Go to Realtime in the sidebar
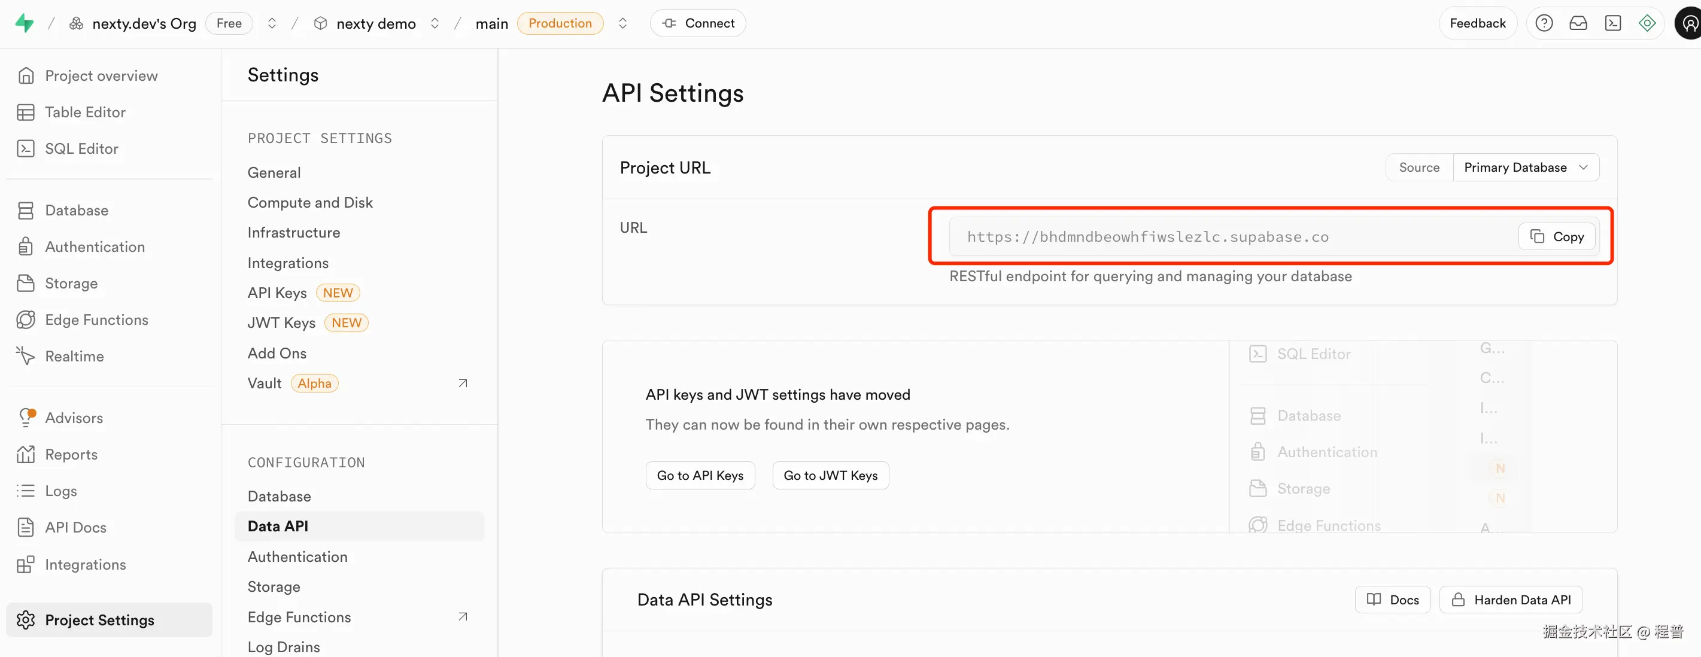Screen dimensions: 1701x657 [74, 355]
